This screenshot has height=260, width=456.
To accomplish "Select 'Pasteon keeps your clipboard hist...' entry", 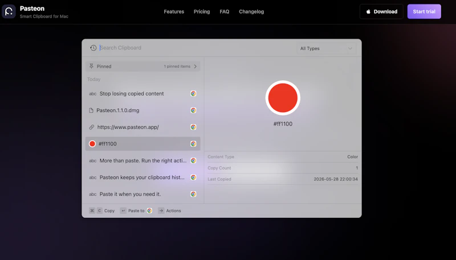I will coord(143,178).
